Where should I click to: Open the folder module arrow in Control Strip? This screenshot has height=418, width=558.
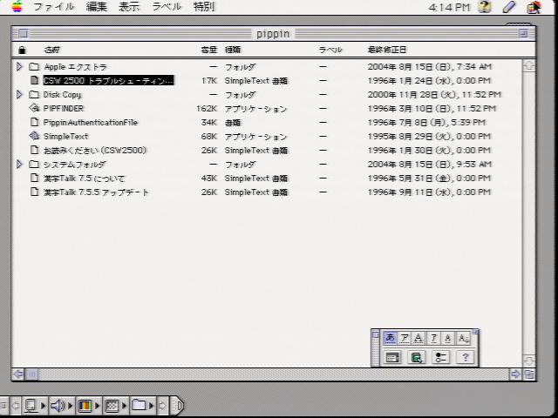pyautogui.click(x=151, y=405)
